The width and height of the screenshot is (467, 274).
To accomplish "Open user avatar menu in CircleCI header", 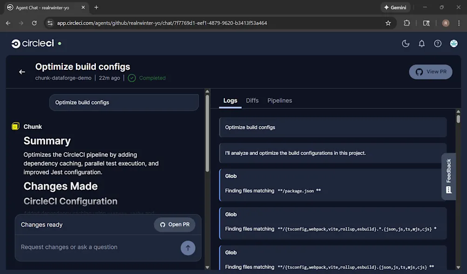I will [x=453, y=43].
